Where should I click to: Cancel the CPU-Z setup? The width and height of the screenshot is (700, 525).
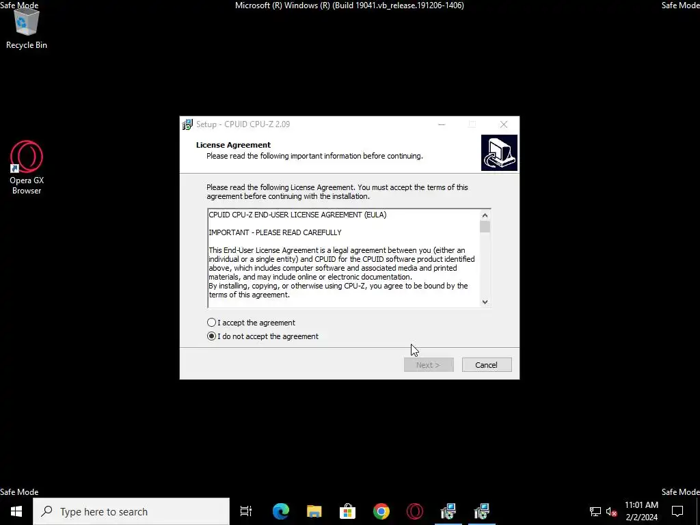pyautogui.click(x=487, y=365)
